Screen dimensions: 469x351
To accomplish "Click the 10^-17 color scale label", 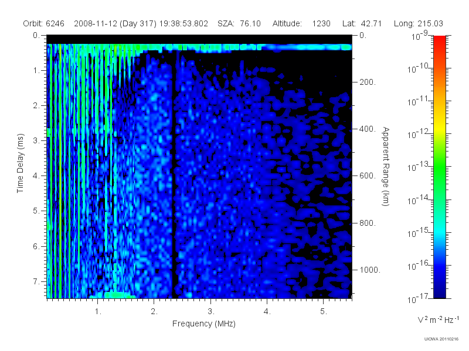I will click(418, 298).
